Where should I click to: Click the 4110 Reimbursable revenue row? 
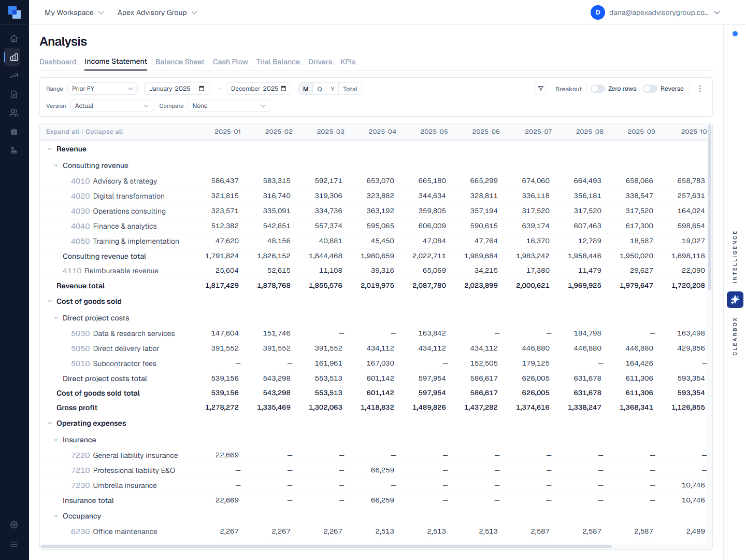(x=374, y=271)
